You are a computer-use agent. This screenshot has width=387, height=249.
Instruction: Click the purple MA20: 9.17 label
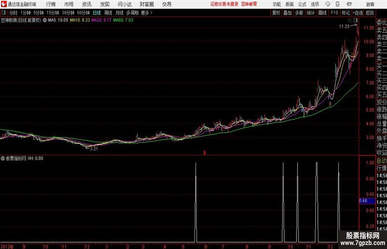101,20
